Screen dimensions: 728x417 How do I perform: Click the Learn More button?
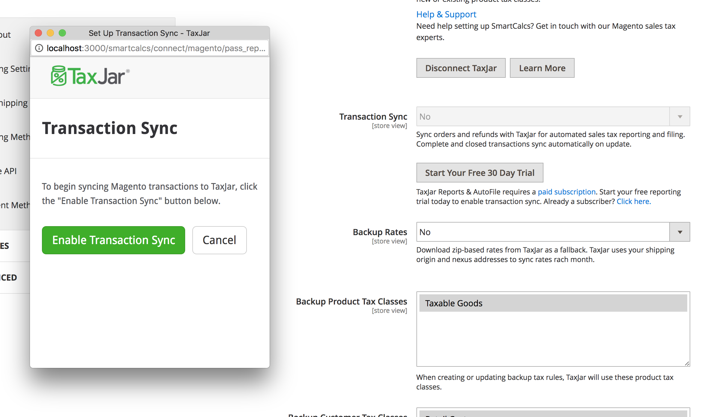click(x=542, y=68)
